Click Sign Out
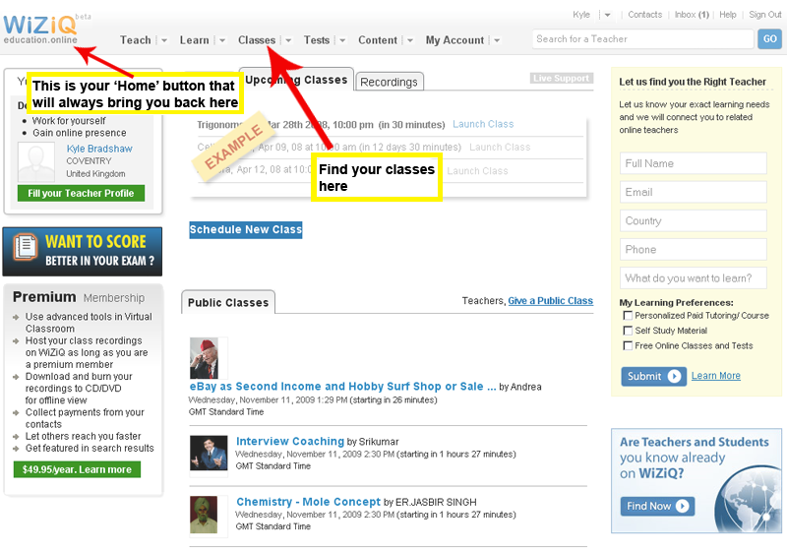This screenshot has width=787, height=551. pos(765,15)
